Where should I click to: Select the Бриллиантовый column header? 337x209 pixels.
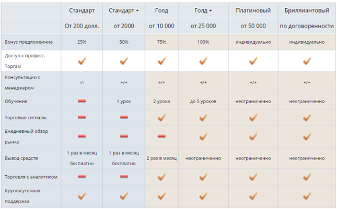306,10
